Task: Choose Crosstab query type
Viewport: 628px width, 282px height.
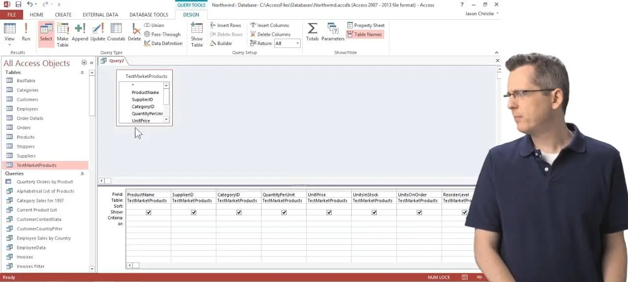Action: (x=116, y=32)
